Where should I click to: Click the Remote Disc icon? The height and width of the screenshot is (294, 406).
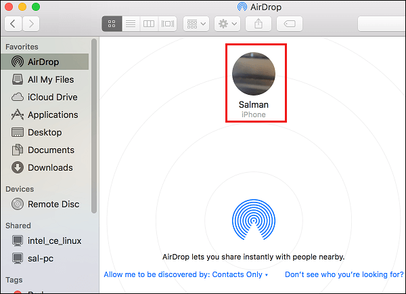(x=18, y=204)
